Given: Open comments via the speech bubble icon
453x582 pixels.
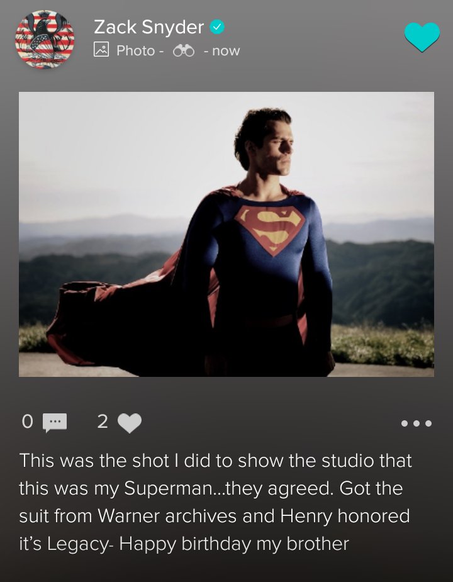Looking at the screenshot, I should coord(55,423).
